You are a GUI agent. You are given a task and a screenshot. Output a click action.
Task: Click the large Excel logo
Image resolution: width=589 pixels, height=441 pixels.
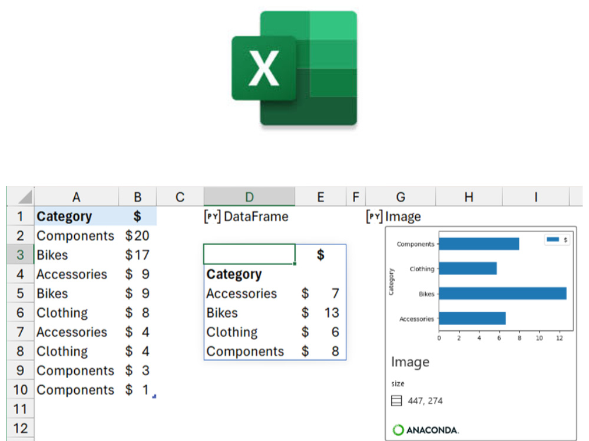294,68
